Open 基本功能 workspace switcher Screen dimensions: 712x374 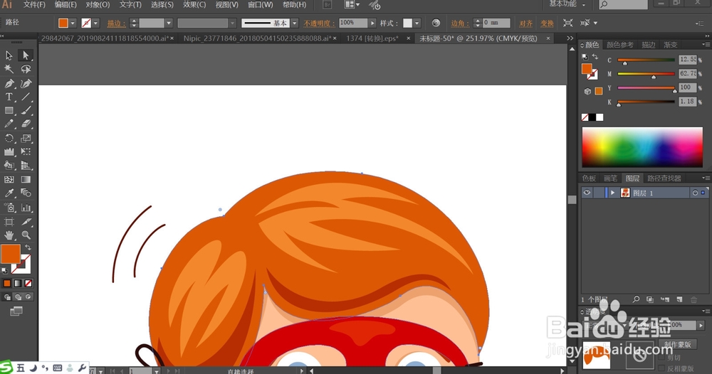point(567,4)
